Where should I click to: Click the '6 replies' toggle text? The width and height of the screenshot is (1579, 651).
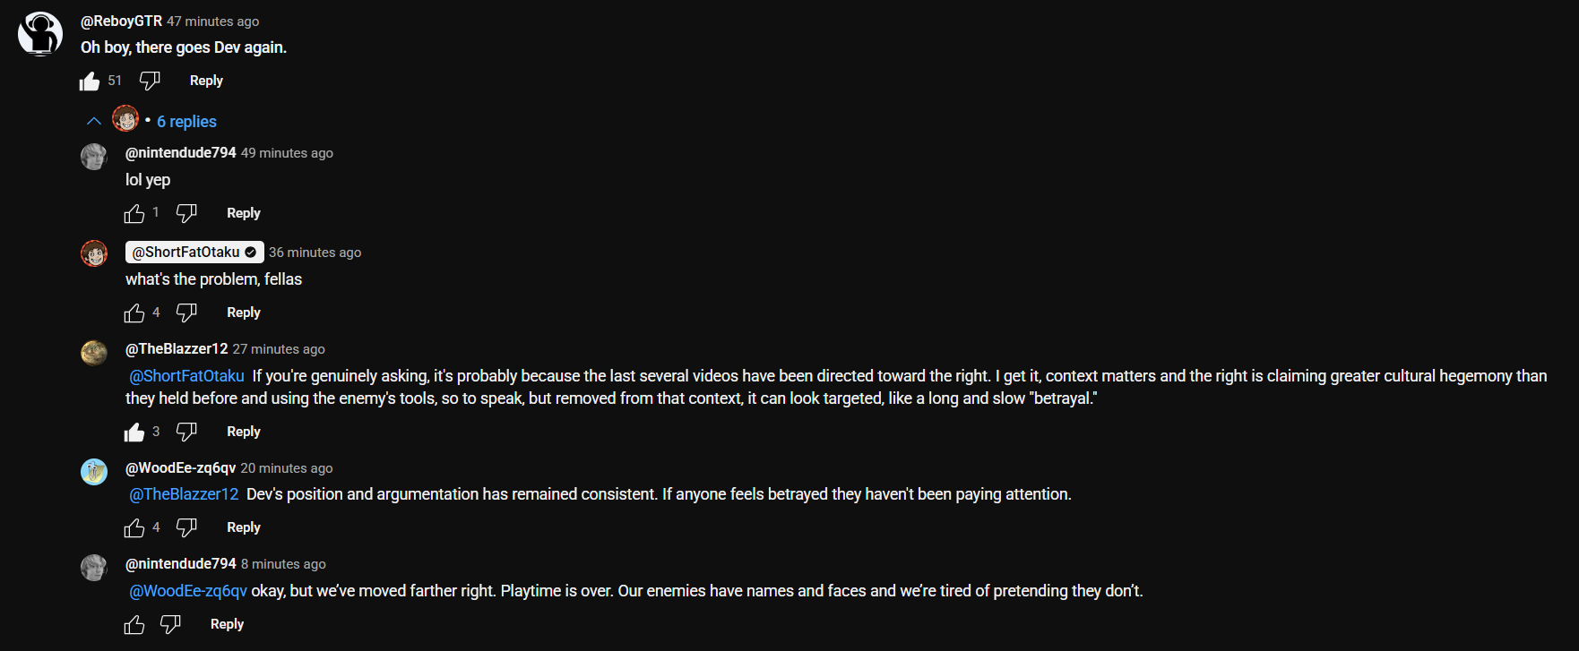point(186,121)
